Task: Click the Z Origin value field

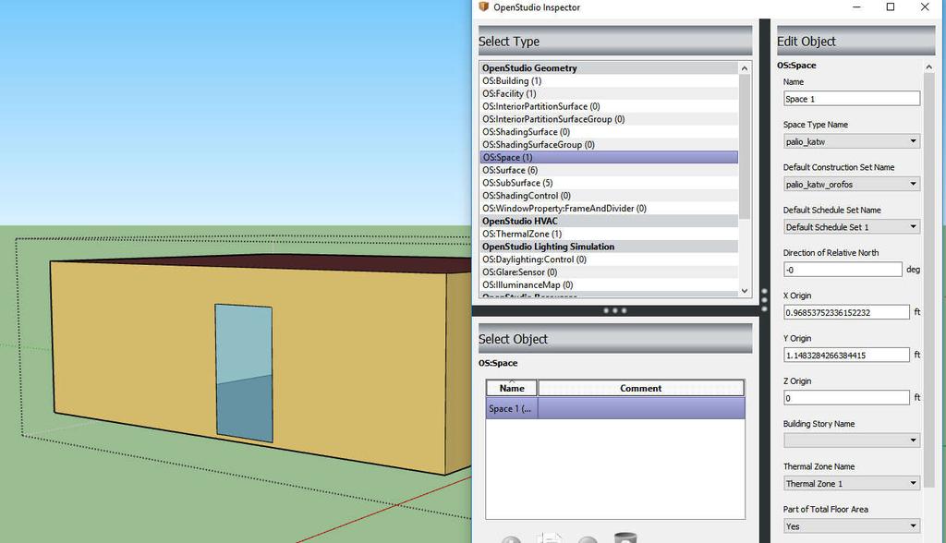Action: coord(846,398)
